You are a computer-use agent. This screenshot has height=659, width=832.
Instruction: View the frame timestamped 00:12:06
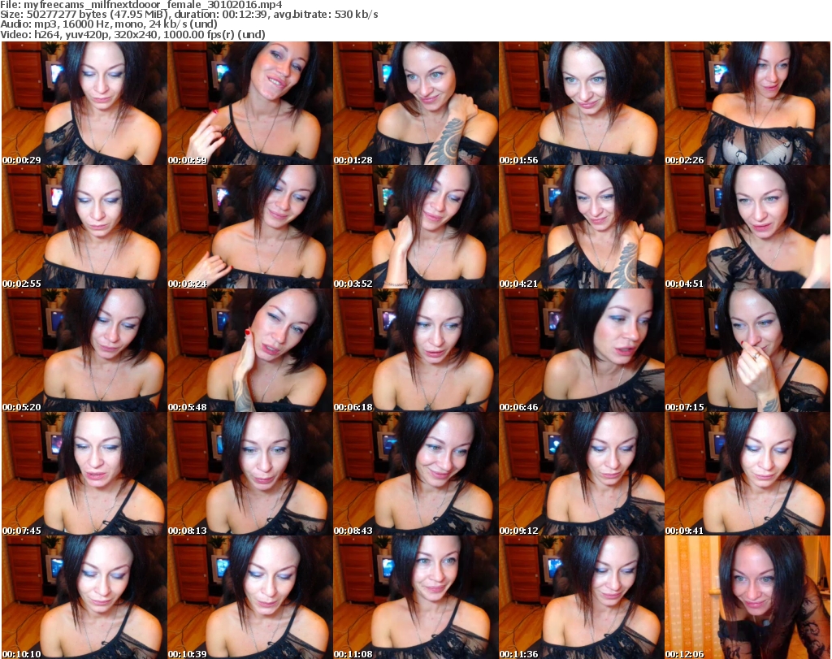pos(747,597)
